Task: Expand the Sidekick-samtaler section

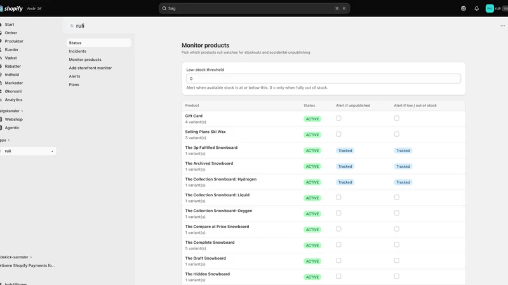Action: click(x=16, y=257)
